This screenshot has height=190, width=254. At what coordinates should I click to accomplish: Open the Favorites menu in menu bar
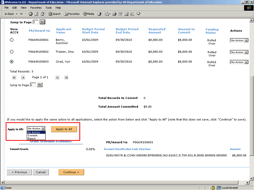[36, 8]
